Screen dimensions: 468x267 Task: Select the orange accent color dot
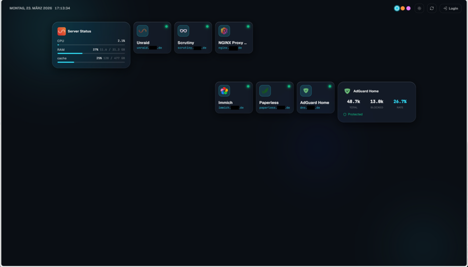coord(402,8)
